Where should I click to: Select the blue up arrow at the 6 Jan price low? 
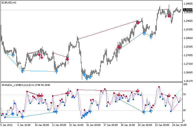23,70
